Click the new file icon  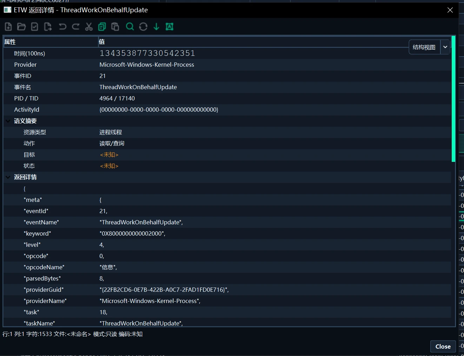pos(8,27)
